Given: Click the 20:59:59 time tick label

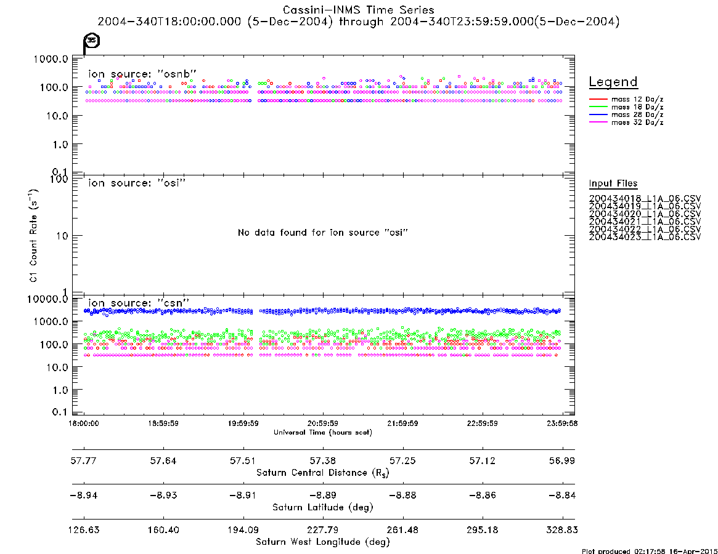Looking at the screenshot, I should click(323, 424).
